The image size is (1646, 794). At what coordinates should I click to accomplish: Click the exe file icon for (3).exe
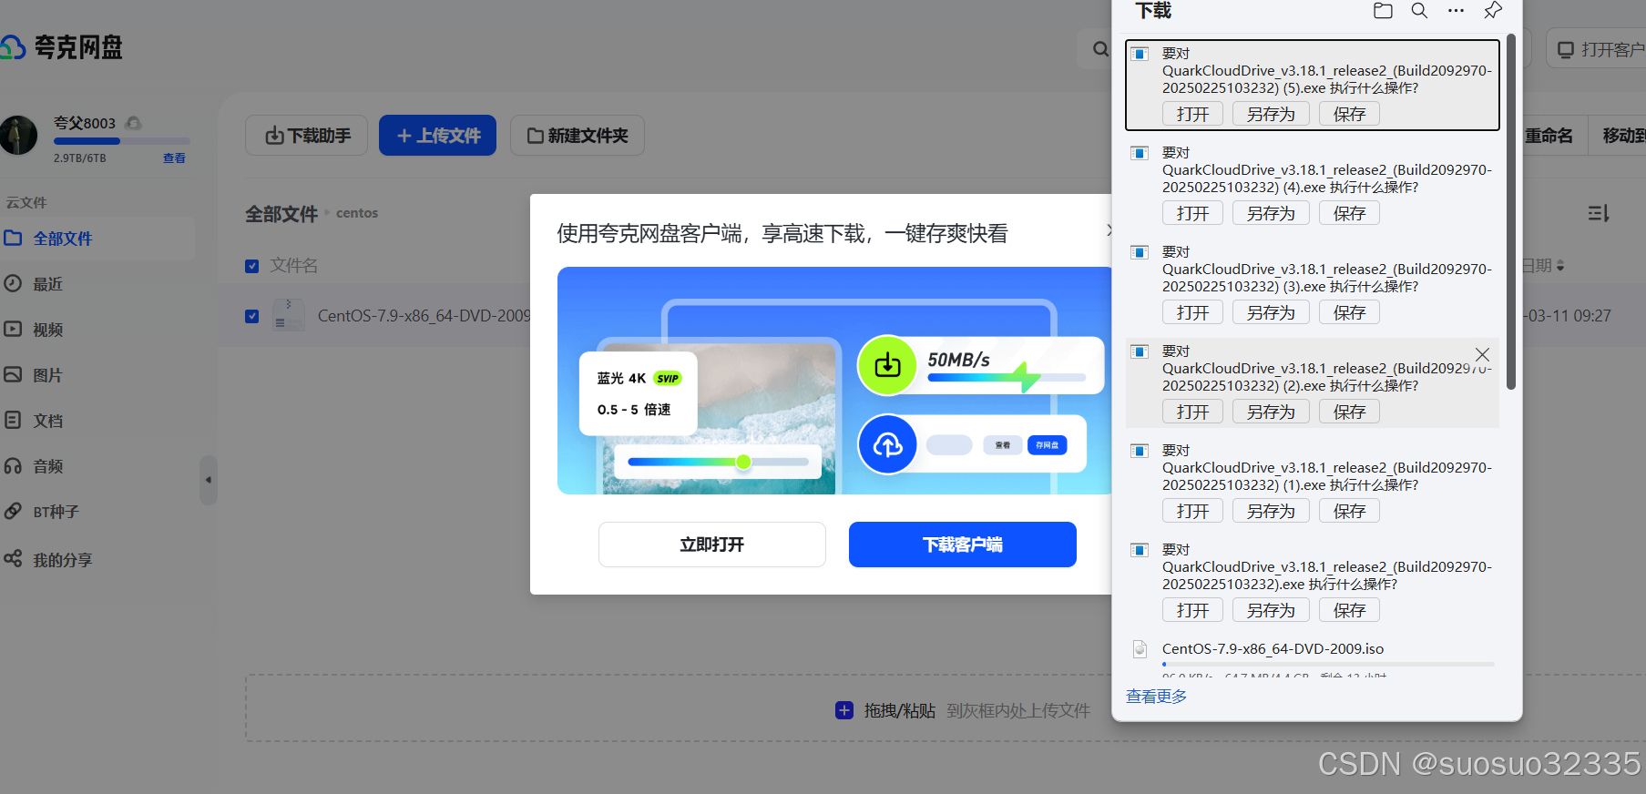1140,252
